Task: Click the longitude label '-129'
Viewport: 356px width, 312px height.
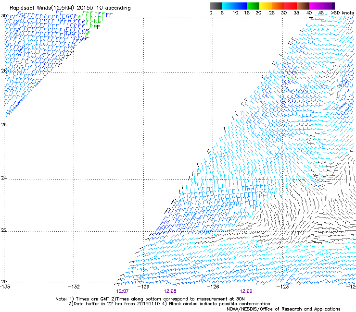Action: pyautogui.click(x=143, y=287)
